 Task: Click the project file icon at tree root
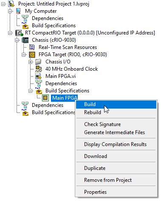pyautogui.click(x=11, y=4)
